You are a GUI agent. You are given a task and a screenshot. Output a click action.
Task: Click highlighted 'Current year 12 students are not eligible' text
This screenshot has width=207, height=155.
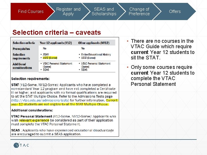(x=64, y=102)
